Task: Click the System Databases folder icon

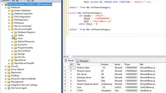Action: [x=12, y=11]
